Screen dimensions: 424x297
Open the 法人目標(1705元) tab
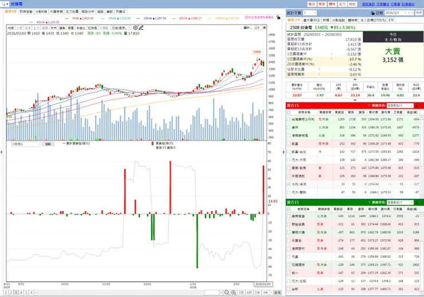pos(373,20)
